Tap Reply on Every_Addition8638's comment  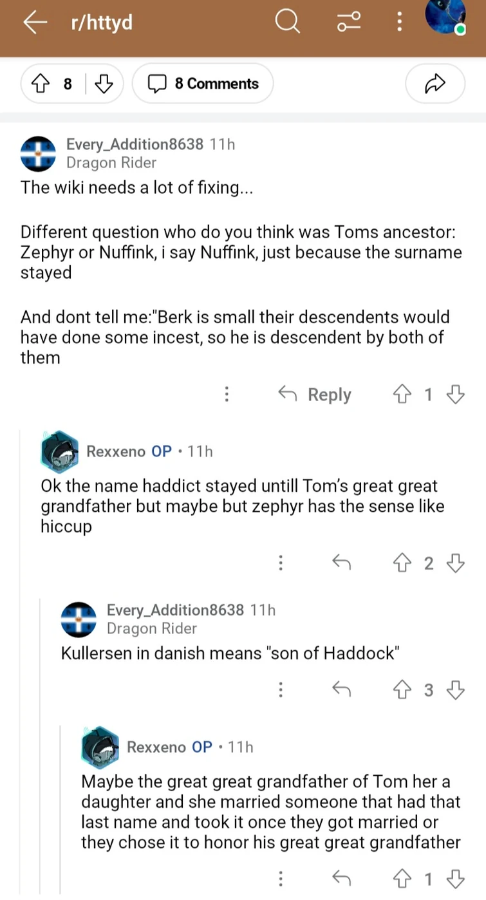[329, 394]
